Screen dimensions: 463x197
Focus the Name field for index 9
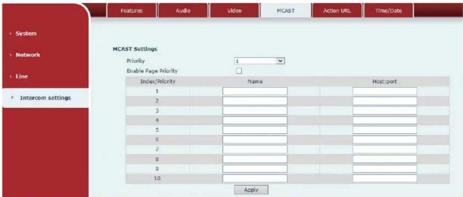coord(255,169)
